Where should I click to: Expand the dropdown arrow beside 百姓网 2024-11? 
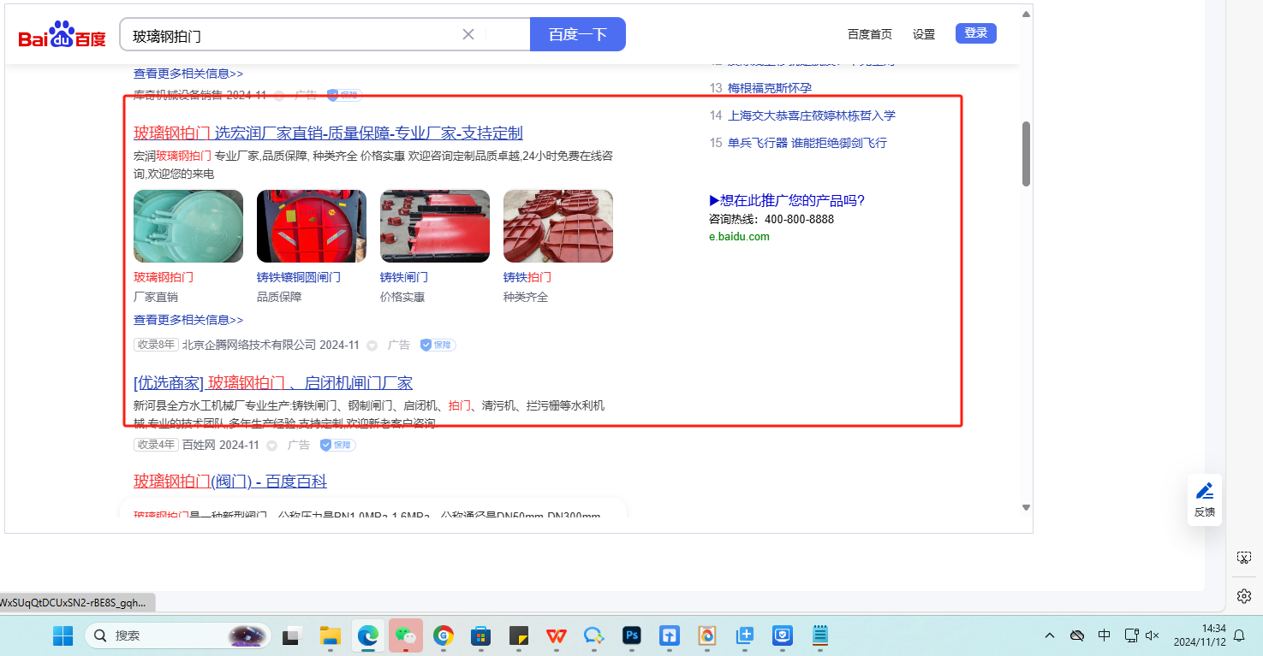point(271,446)
